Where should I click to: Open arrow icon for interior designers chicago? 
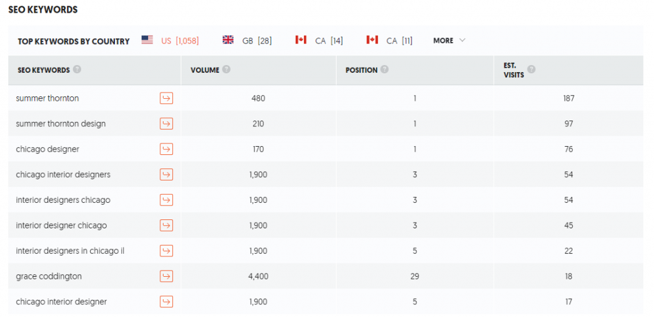pos(167,200)
